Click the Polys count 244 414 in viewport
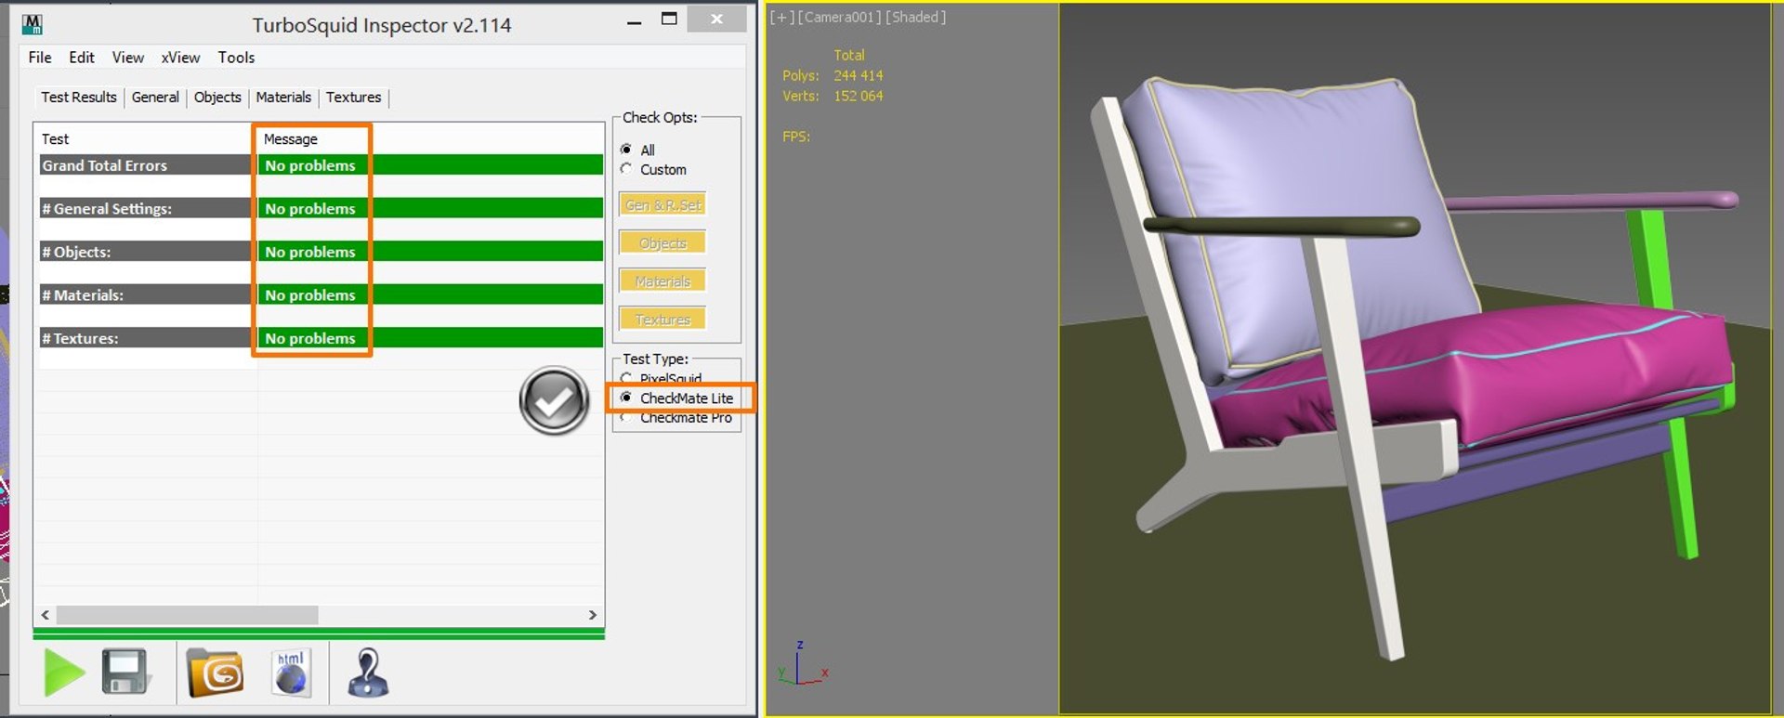Screen dimensions: 1784x718 tap(858, 76)
